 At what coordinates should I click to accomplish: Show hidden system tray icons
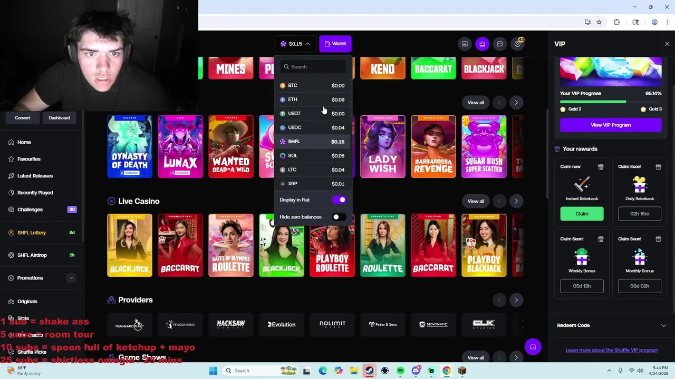coord(609,371)
